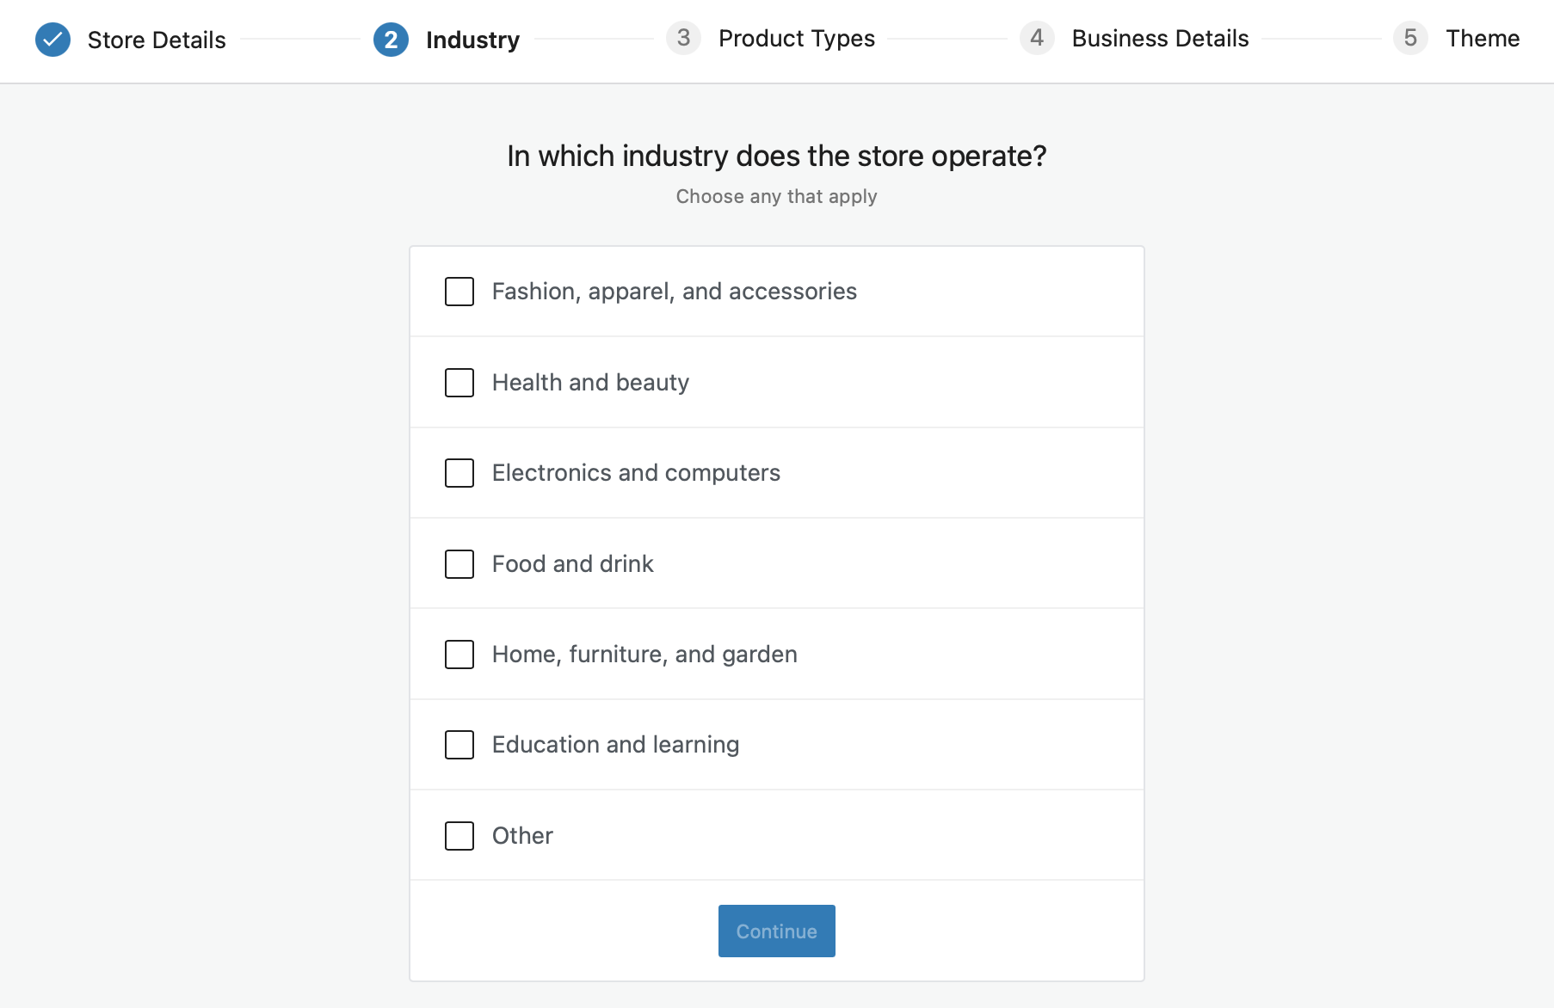Click the Education and learning label text
Viewport: 1554px width, 1008px height.
tap(615, 745)
